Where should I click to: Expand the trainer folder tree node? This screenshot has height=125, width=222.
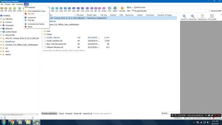tap(1, 55)
